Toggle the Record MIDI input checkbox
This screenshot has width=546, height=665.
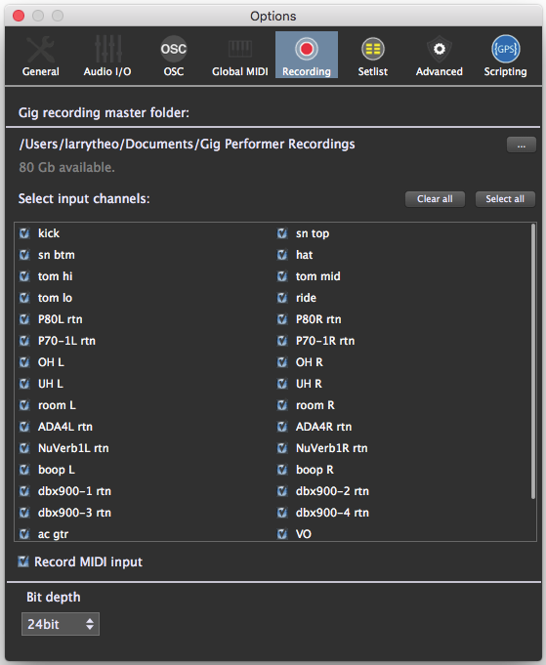click(x=23, y=561)
